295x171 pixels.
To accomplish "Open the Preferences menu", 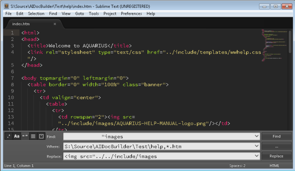I will click(x=131, y=14).
